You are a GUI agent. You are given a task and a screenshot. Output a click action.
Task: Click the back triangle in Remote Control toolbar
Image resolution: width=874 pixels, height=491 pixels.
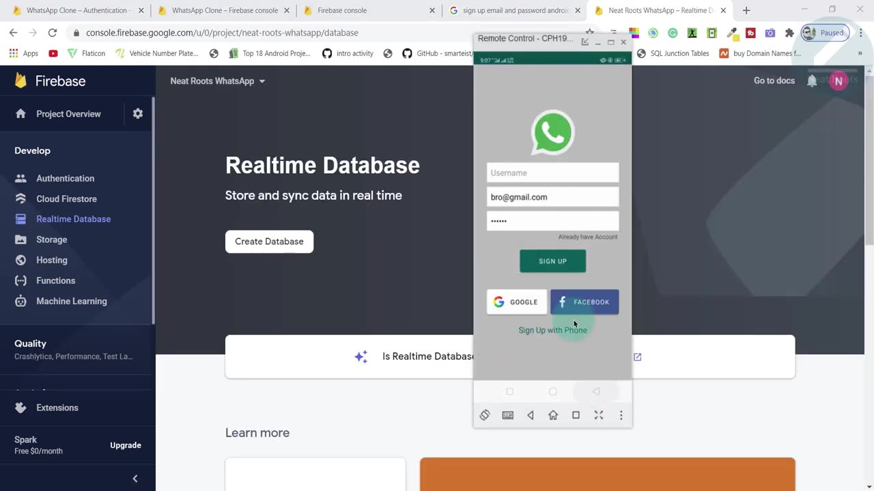click(531, 415)
